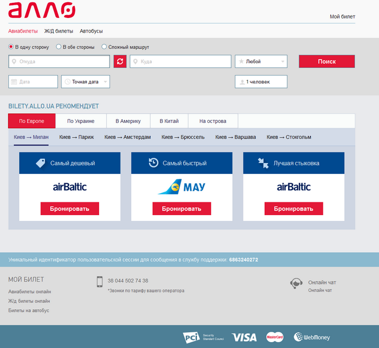This screenshot has height=348, width=379.
Task: Choose the Киев → Стокгольм route
Action: pos(289,137)
